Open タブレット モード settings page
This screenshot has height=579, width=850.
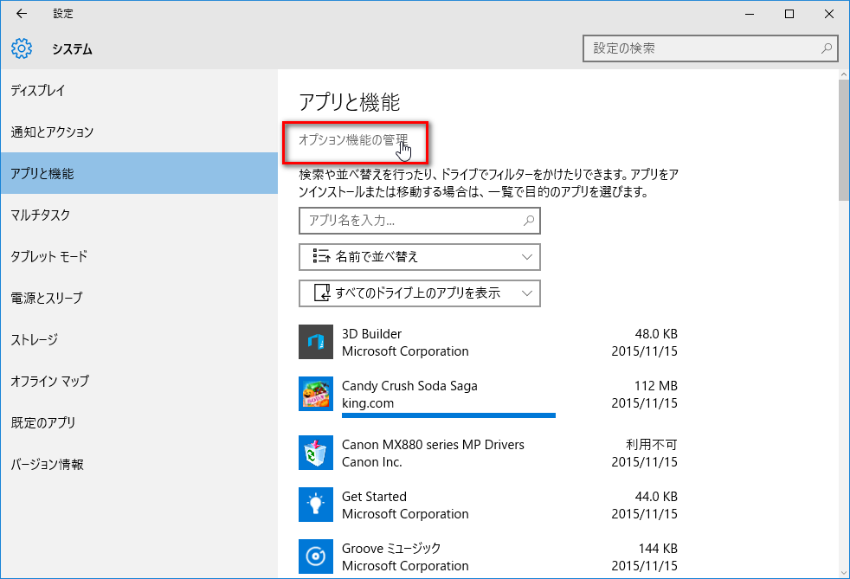point(139,256)
